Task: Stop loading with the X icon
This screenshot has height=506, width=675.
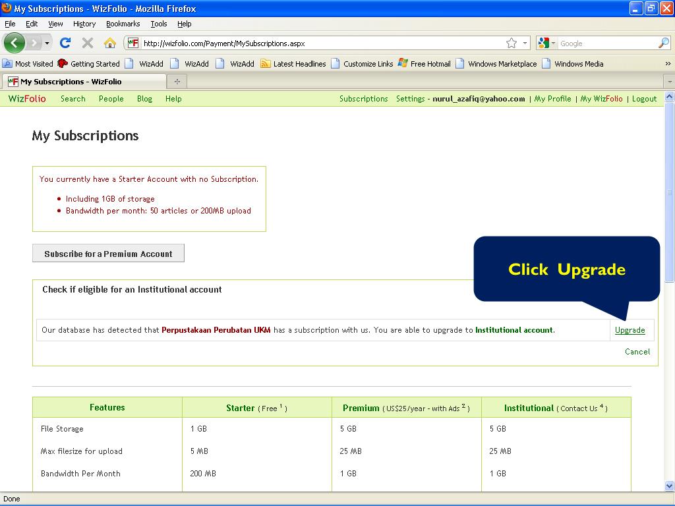Action: pyautogui.click(x=88, y=43)
